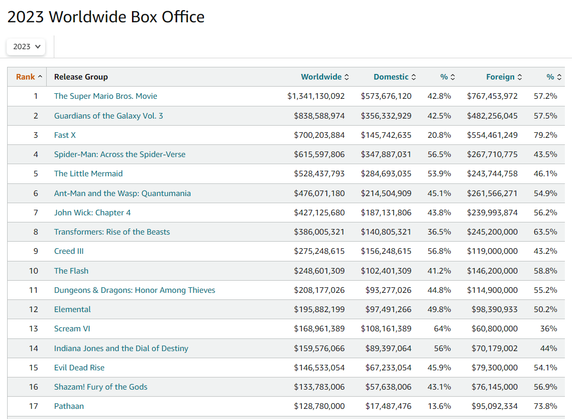Open Ant-Man and the Wasp: Quantumania
Screen dimensions: 572x419
click(x=122, y=194)
